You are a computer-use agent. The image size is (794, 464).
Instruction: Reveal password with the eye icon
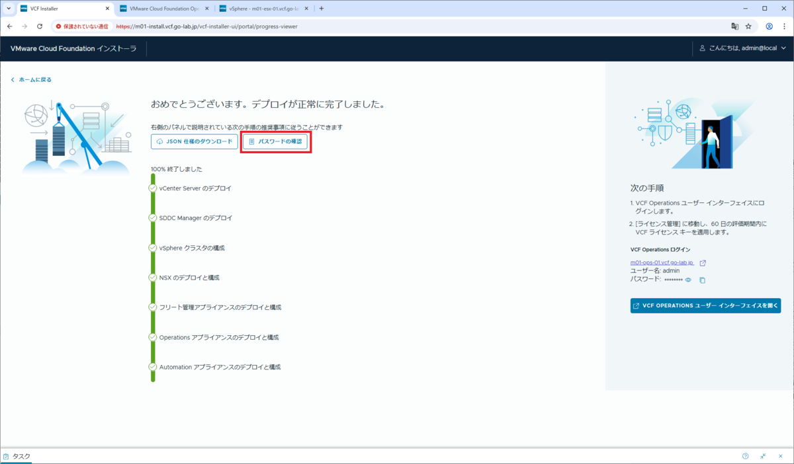[x=688, y=280]
